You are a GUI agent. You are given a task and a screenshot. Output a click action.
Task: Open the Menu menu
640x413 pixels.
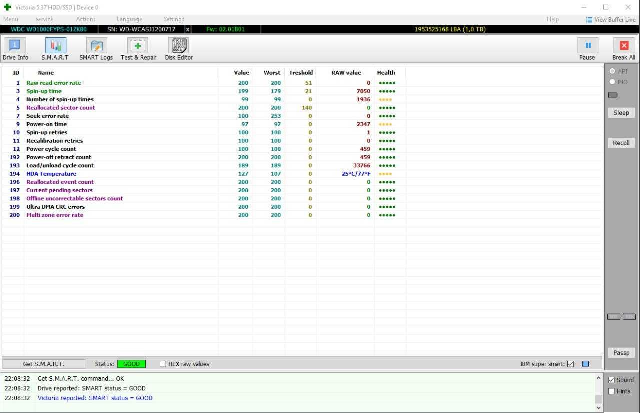click(10, 19)
